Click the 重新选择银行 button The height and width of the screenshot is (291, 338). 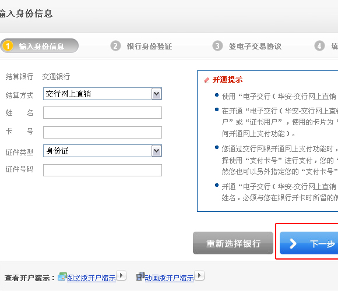[233, 243]
